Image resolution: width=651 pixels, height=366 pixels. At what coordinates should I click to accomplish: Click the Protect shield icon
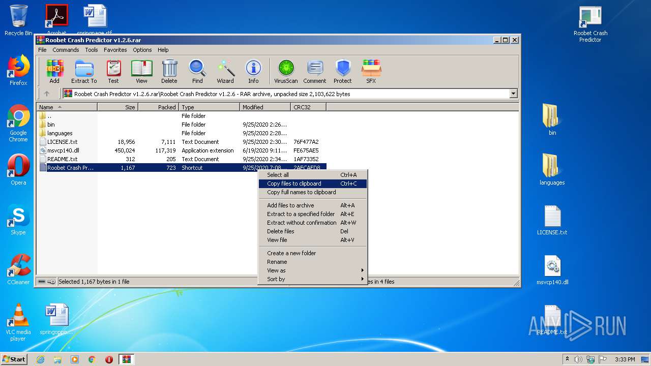pos(343,72)
